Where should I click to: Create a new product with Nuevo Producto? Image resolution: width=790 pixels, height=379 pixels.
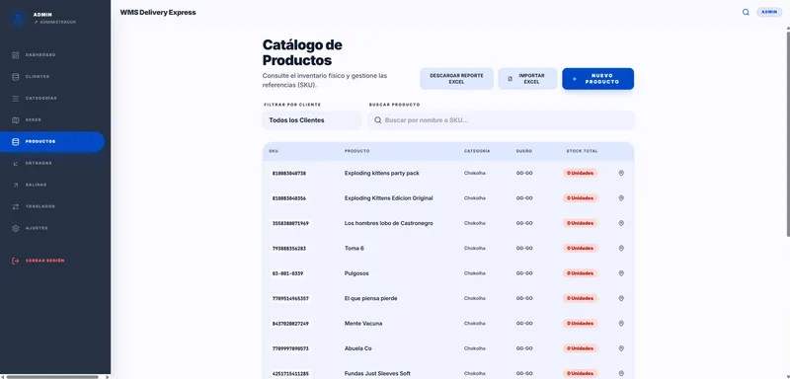tap(598, 79)
